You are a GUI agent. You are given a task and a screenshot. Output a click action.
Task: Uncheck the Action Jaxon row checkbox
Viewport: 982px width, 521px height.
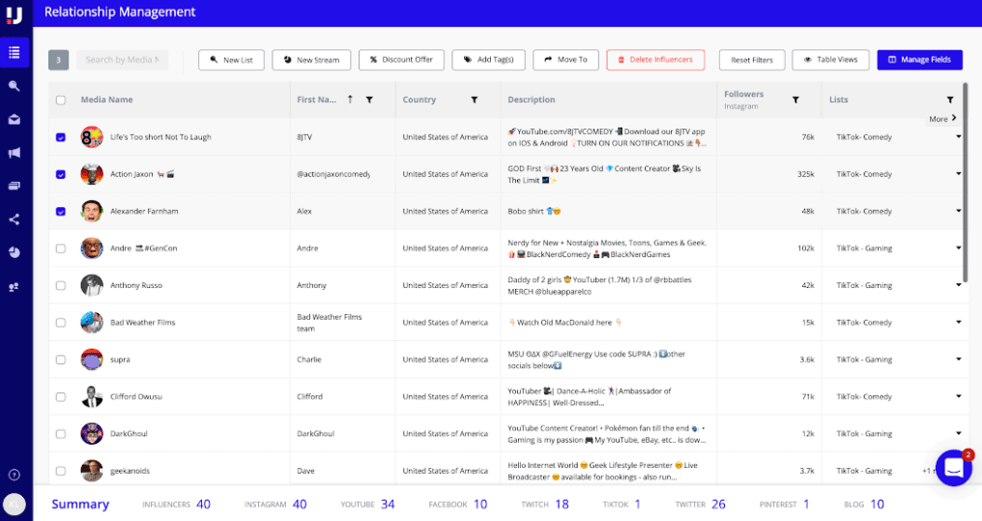coord(61,174)
